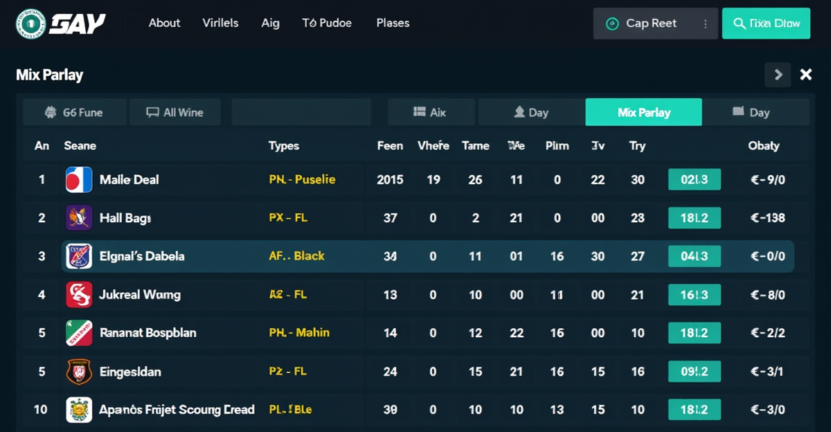The image size is (831, 432).
Task: Select the 16I.3 odds for Jukreal Wumg
Action: (x=695, y=295)
